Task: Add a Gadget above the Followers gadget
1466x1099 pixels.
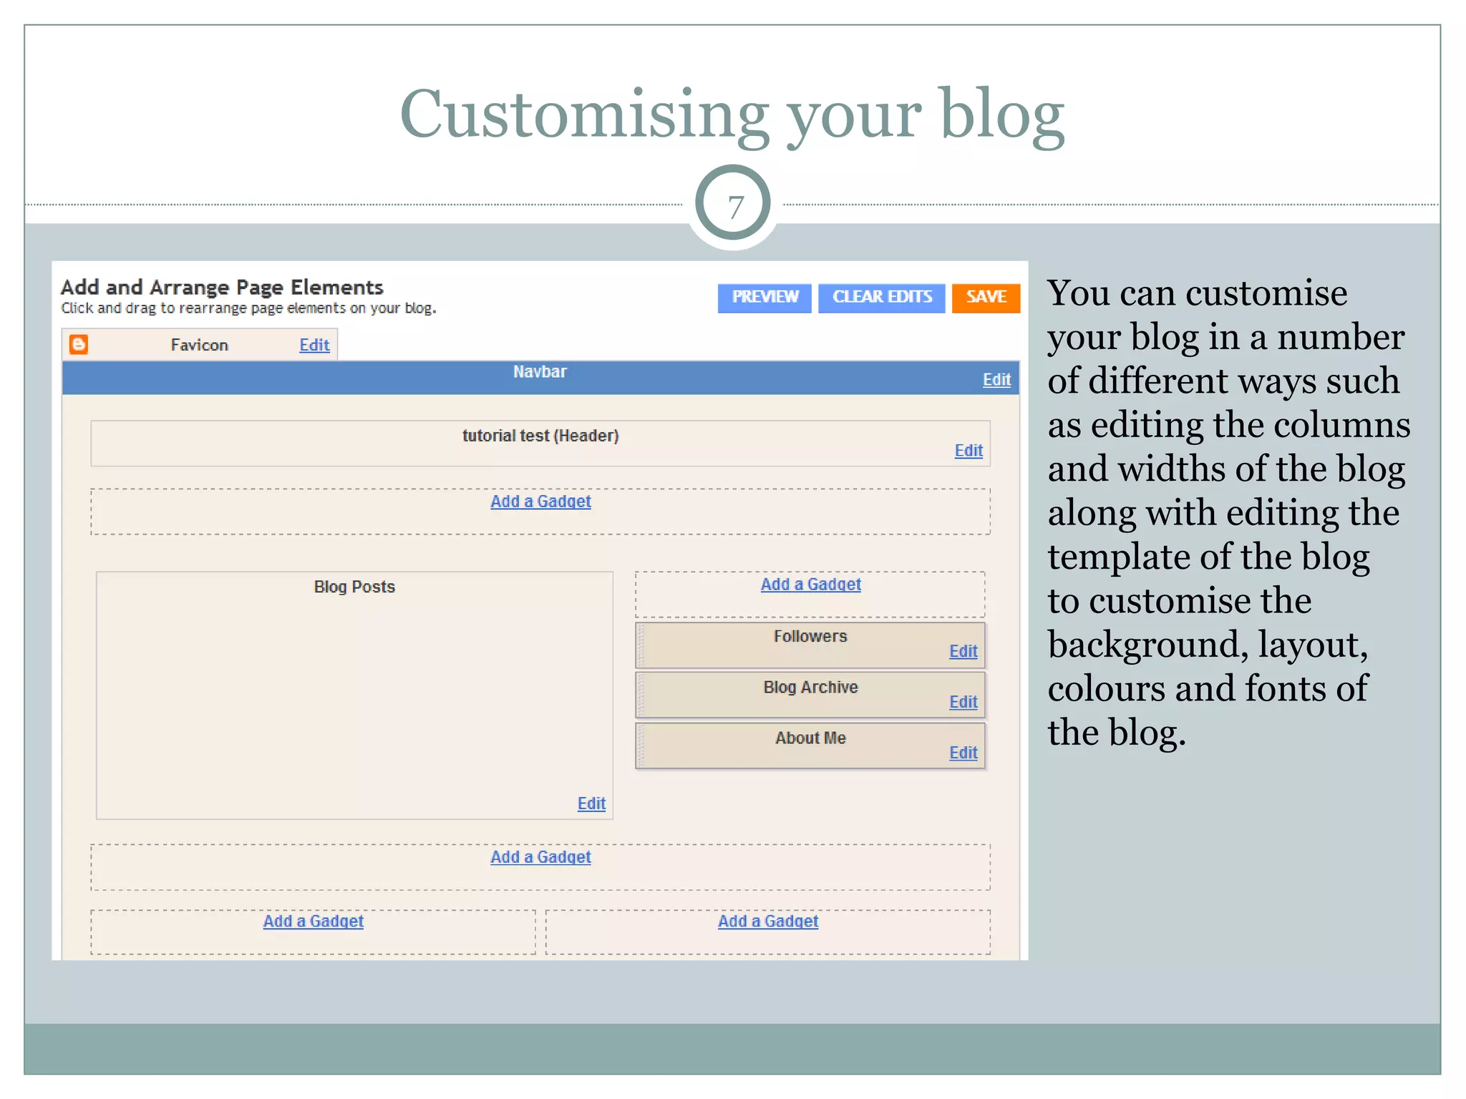Action: coord(810,585)
